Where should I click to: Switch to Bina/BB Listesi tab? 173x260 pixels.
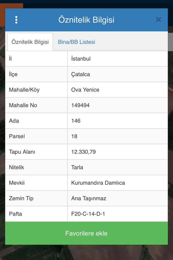(x=76, y=42)
